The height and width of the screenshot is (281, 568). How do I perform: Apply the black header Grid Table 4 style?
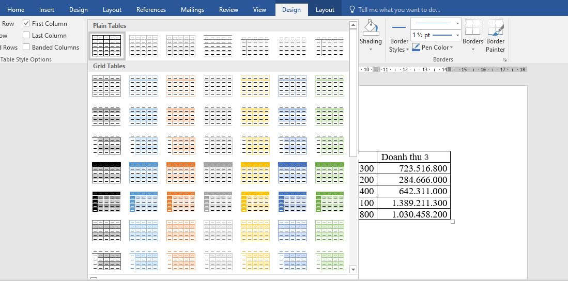[106, 173]
